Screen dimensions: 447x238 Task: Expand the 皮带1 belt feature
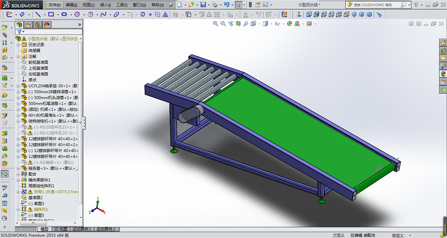[18, 192]
